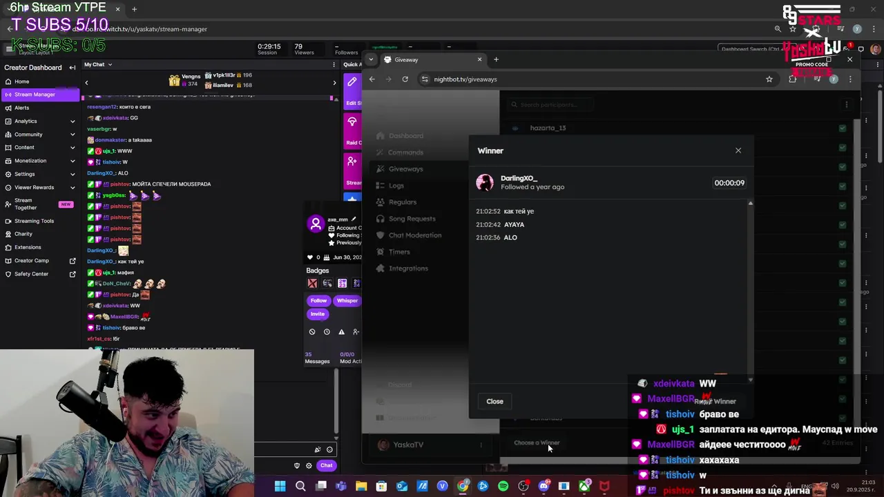The width and height of the screenshot is (884, 497).
Task: Click ban icon on axe_mm user card
Action: point(312,332)
